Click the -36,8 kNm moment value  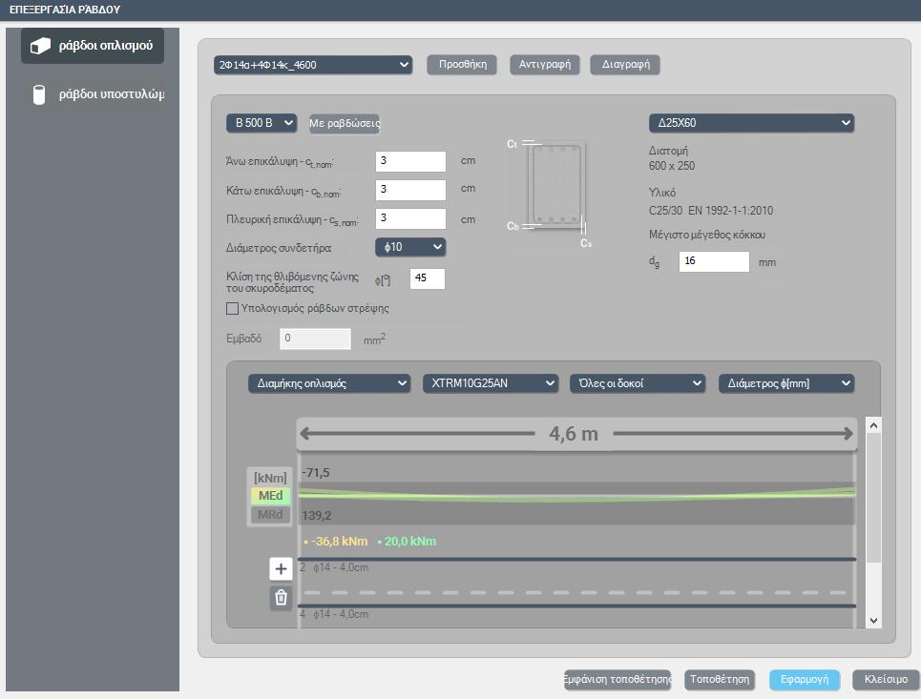[x=339, y=541]
